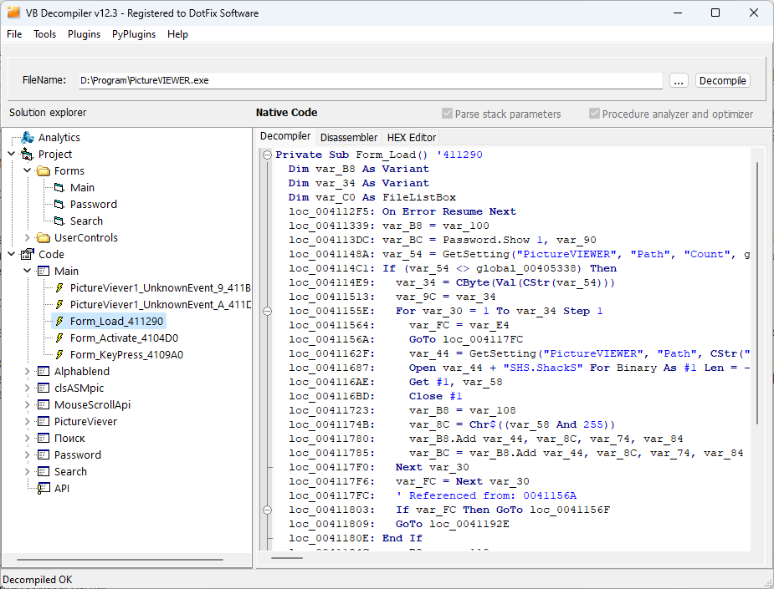Image resolution: width=774 pixels, height=589 pixels.
Task: Click the Project node icon
Action: click(27, 155)
